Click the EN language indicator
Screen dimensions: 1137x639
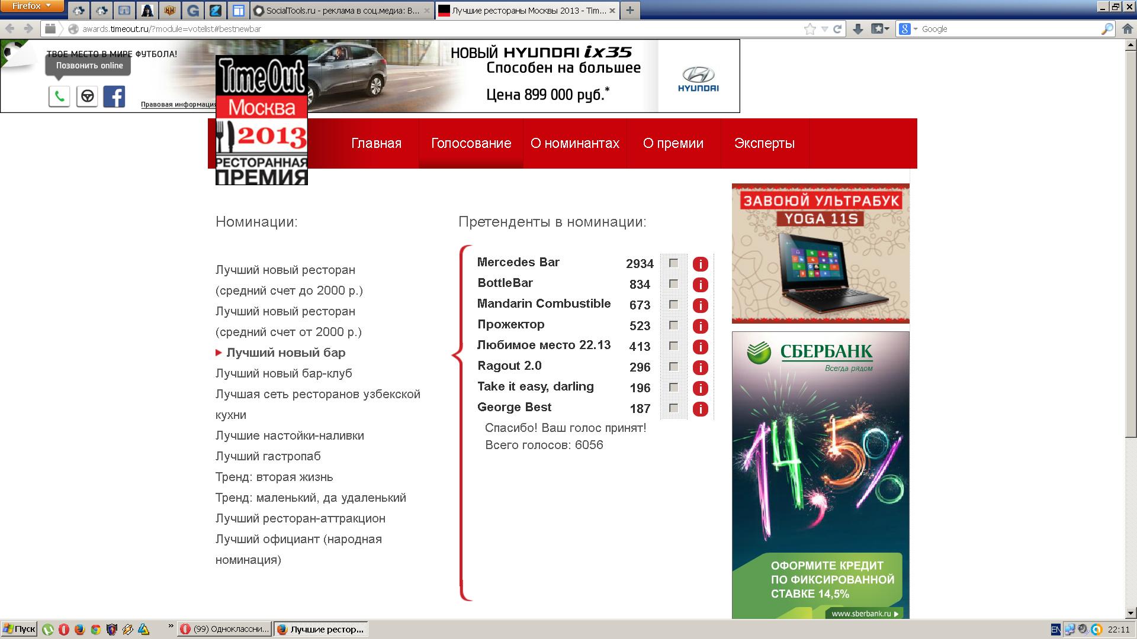(x=1056, y=630)
